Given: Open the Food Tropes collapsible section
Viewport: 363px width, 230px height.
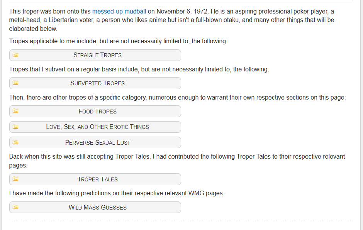Looking at the screenshot, I should click(x=97, y=111).
